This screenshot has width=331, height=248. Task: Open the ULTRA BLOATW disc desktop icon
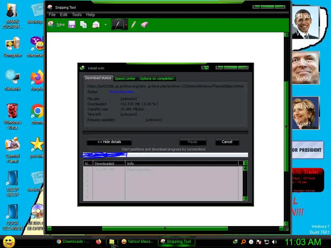(36, 217)
